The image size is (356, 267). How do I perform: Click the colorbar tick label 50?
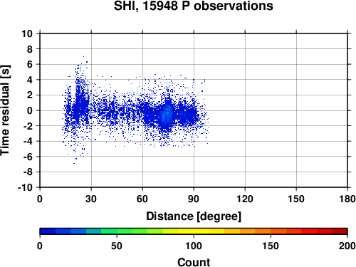point(117,246)
